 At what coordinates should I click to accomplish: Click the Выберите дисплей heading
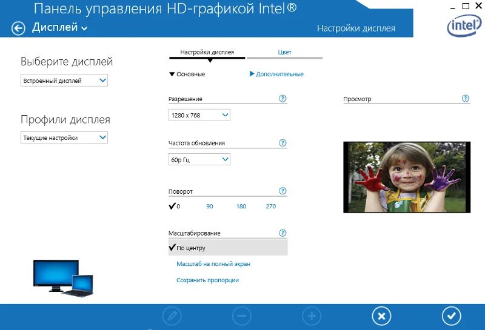pos(67,62)
